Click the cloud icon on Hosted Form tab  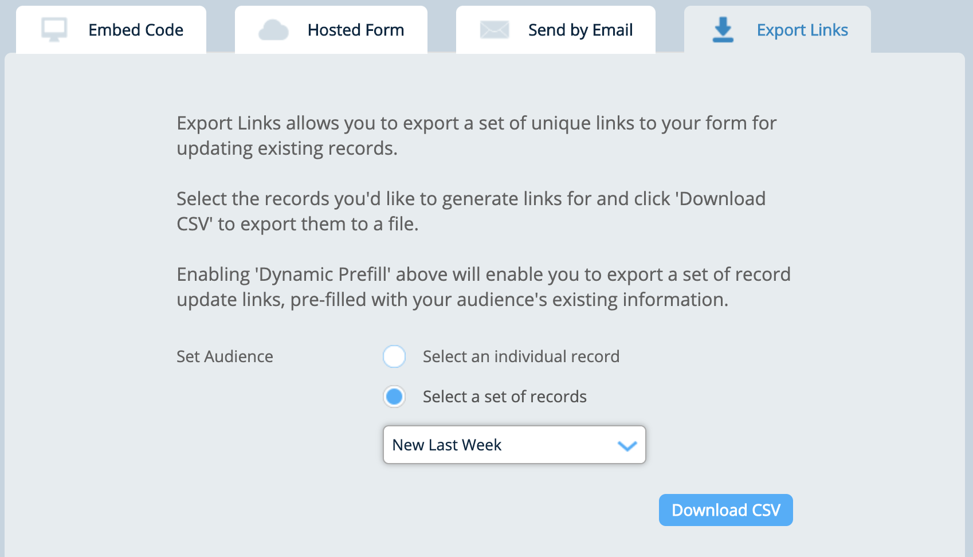(x=274, y=29)
